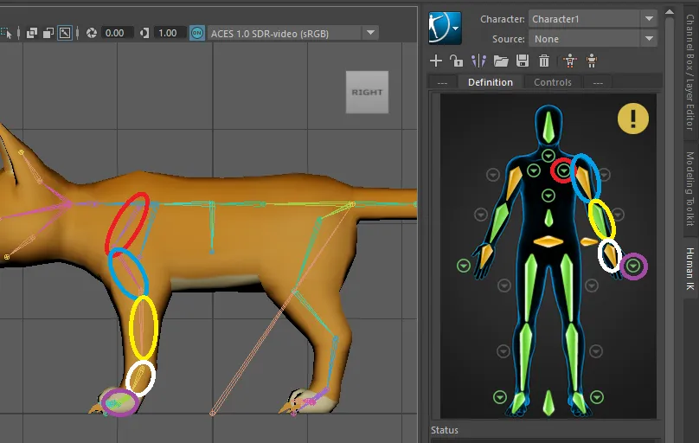Toggle the color management ON button
The width and height of the screenshot is (699, 443).
(197, 33)
